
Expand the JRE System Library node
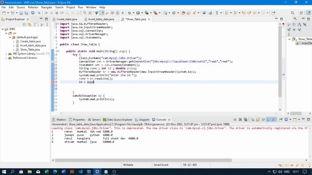point(6,54)
